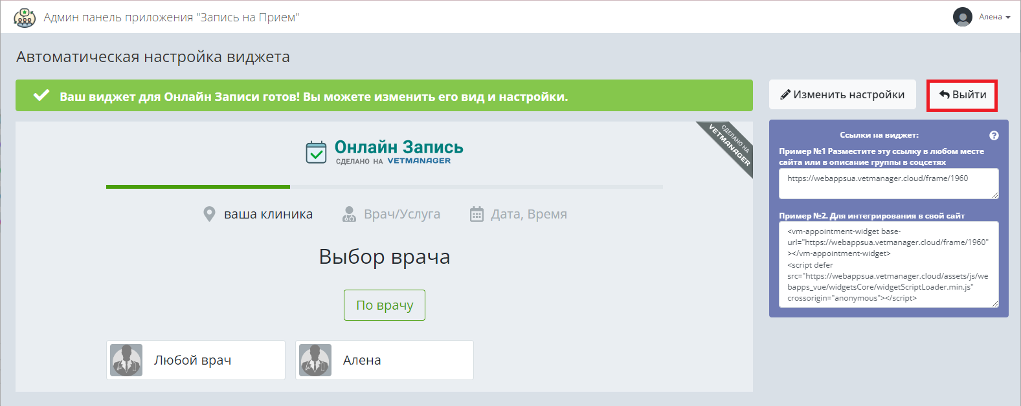Select the Врач/Услуга step

pos(401,214)
